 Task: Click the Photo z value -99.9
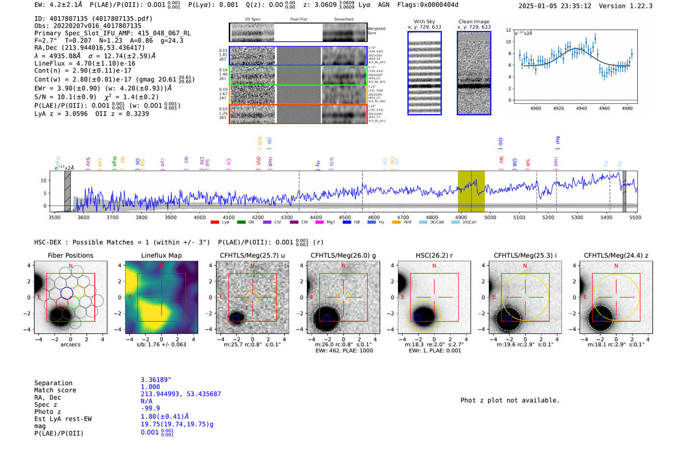[x=150, y=408]
